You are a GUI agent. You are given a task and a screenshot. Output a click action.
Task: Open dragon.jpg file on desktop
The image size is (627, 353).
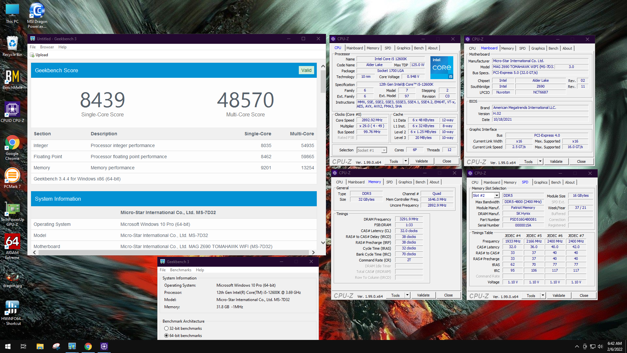coord(12,279)
